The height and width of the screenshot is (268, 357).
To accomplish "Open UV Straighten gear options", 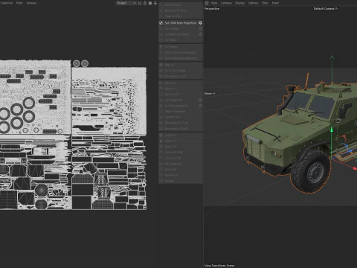I will click(200, 100).
